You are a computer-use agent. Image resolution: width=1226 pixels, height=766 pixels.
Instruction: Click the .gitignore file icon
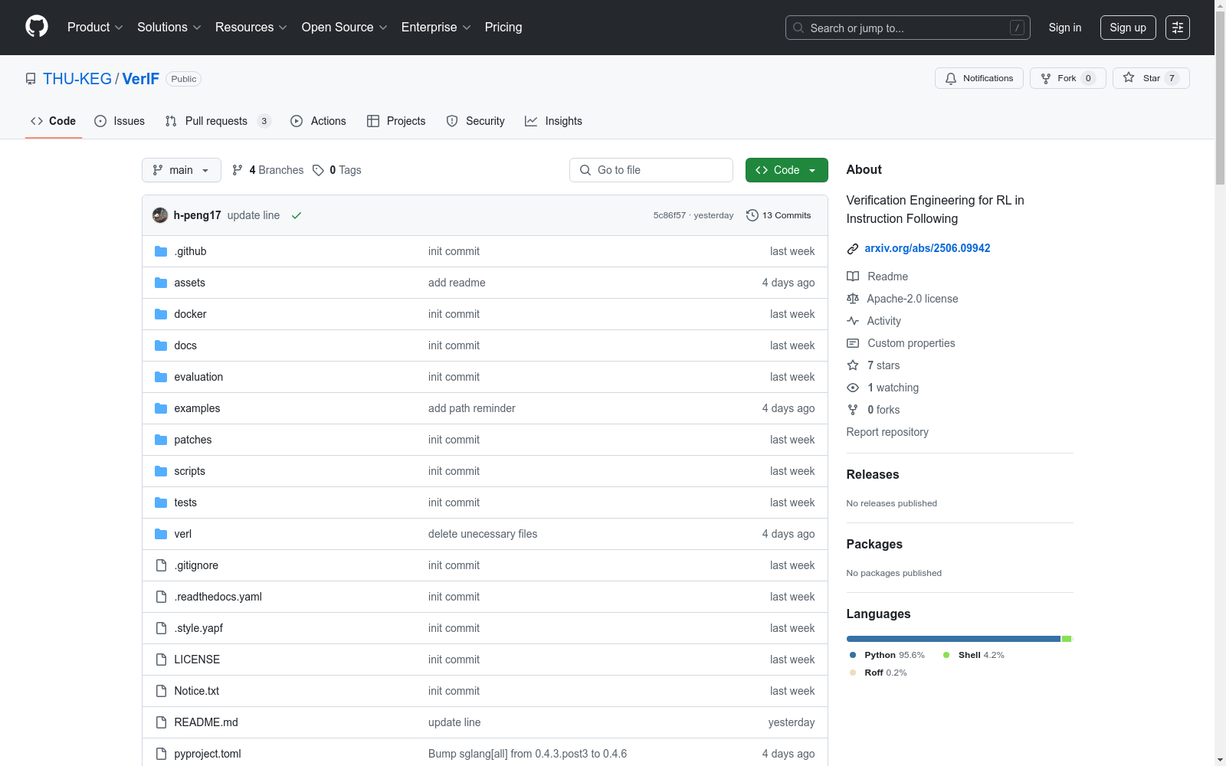(161, 565)
